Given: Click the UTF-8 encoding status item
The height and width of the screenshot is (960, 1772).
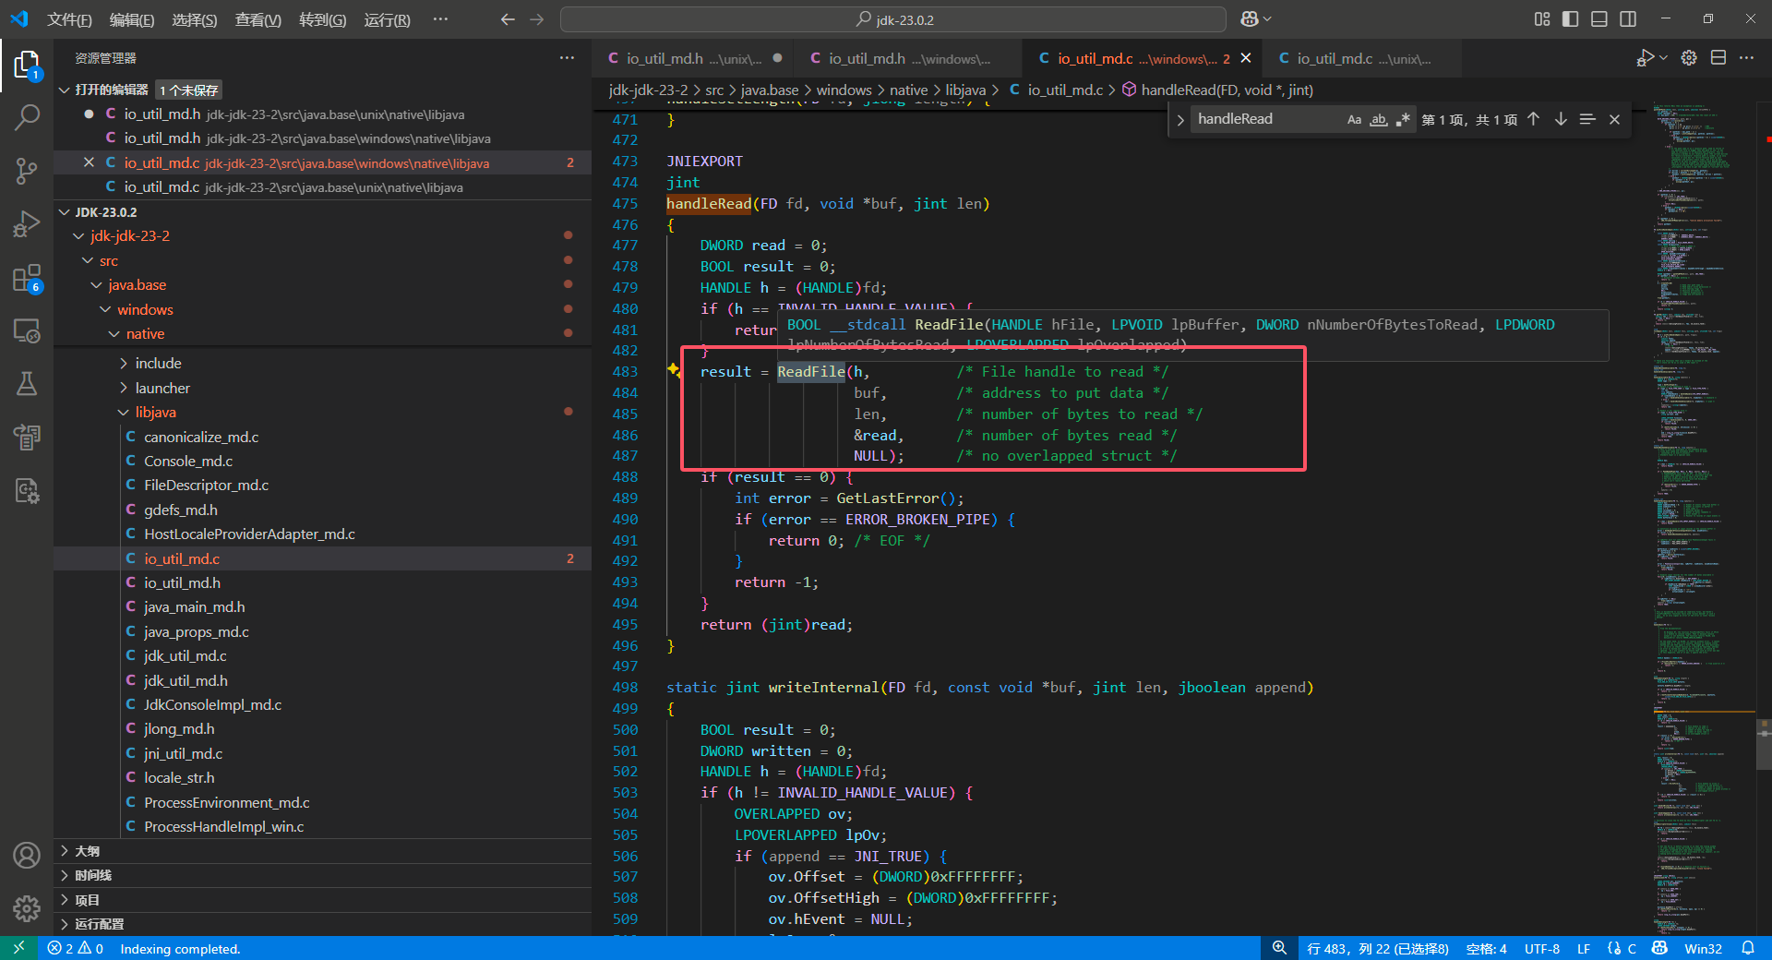Looking at the screenshot, I should point(1541,948).
